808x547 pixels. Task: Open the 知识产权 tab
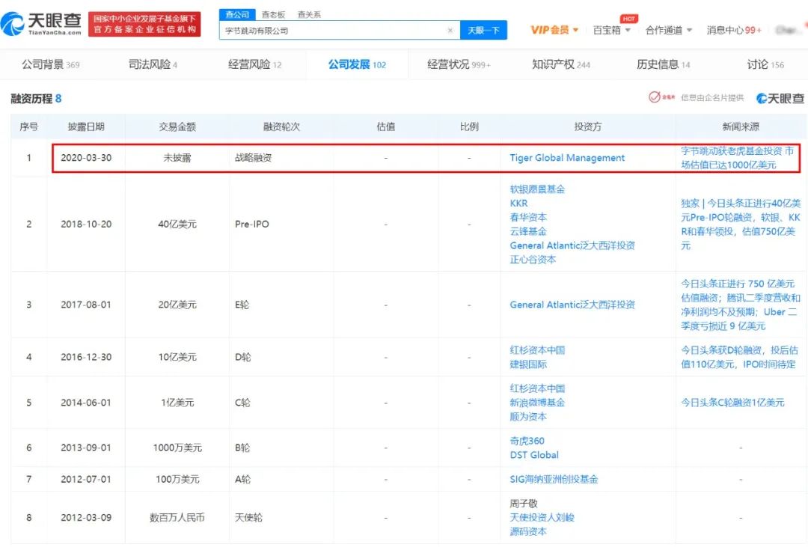560,64
